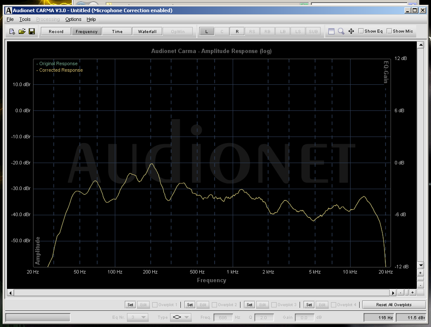The height and width of the screenshot is (327, 431).
Task: Activate the magnifier zoom tool
Action: point(341,31)
